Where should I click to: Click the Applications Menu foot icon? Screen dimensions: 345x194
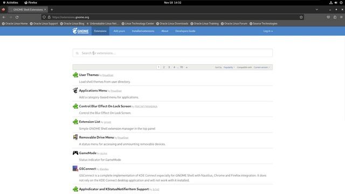[x=75, y=91]
